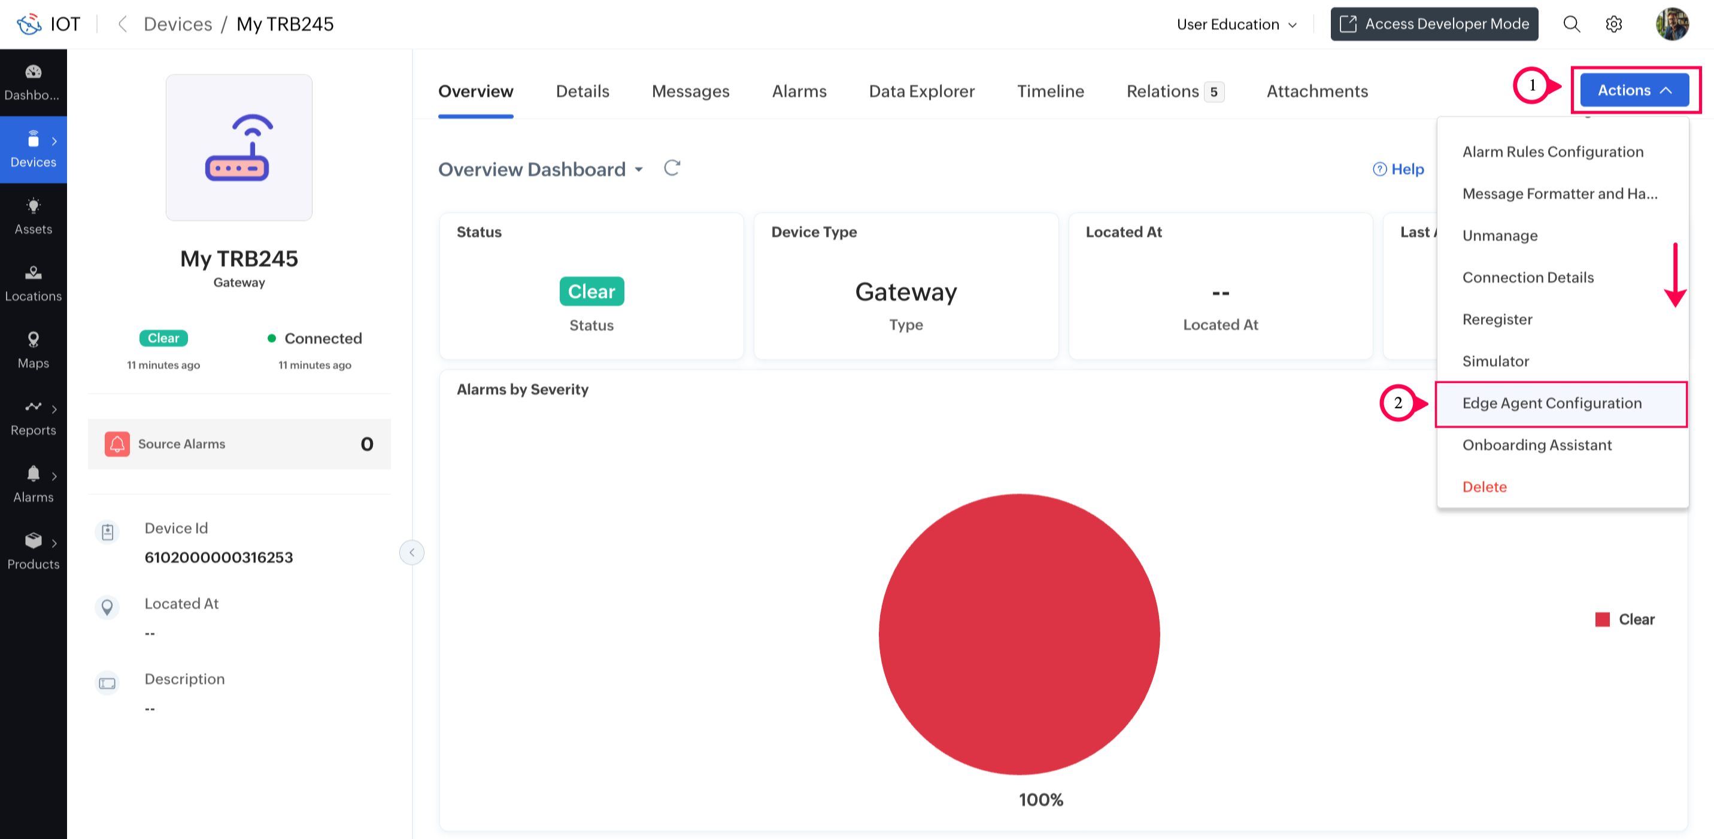The width and height of the screenshot is (1714, 839).
Task: Open the Help link
Action: 1398,170
